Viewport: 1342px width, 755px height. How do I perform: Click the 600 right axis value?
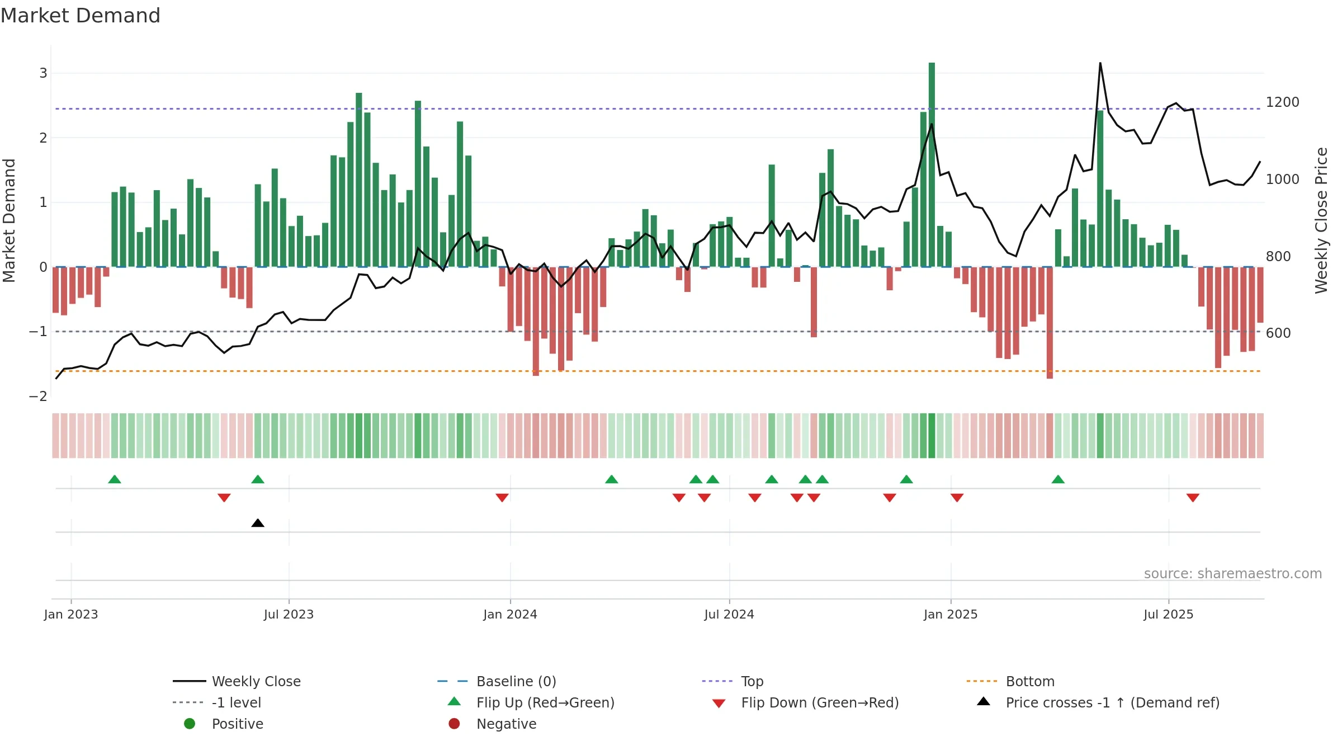click(x=1278, y=333)
